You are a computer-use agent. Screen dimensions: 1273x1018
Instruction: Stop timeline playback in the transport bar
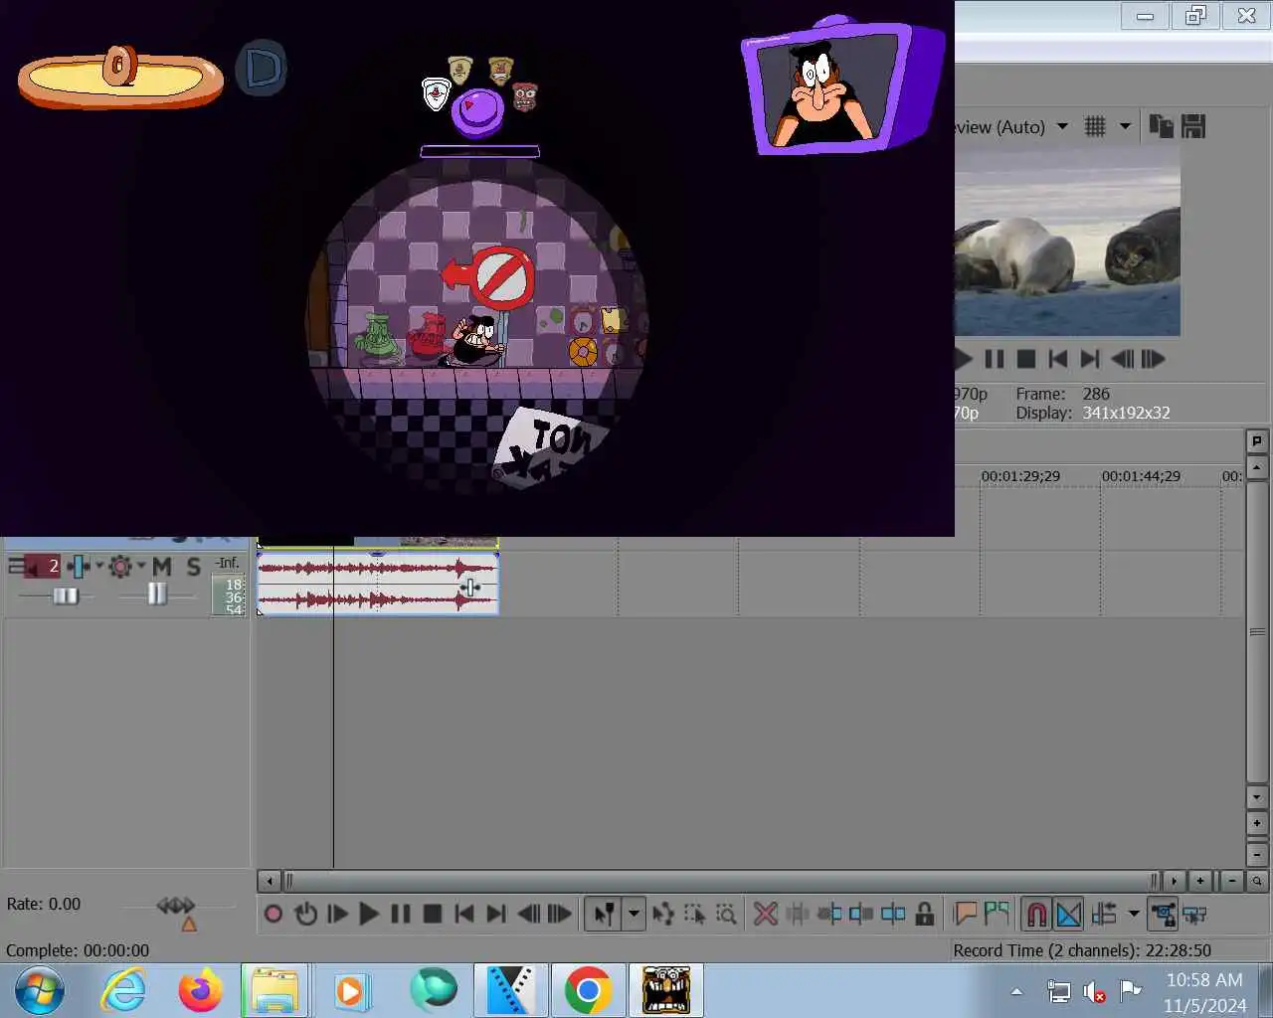(433, 914)
